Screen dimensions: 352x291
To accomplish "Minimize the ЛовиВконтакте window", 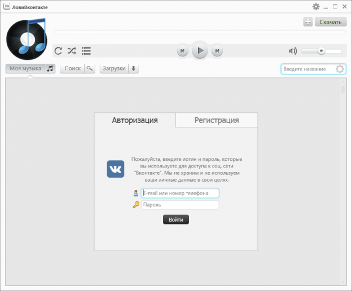I will pos(325,7).
